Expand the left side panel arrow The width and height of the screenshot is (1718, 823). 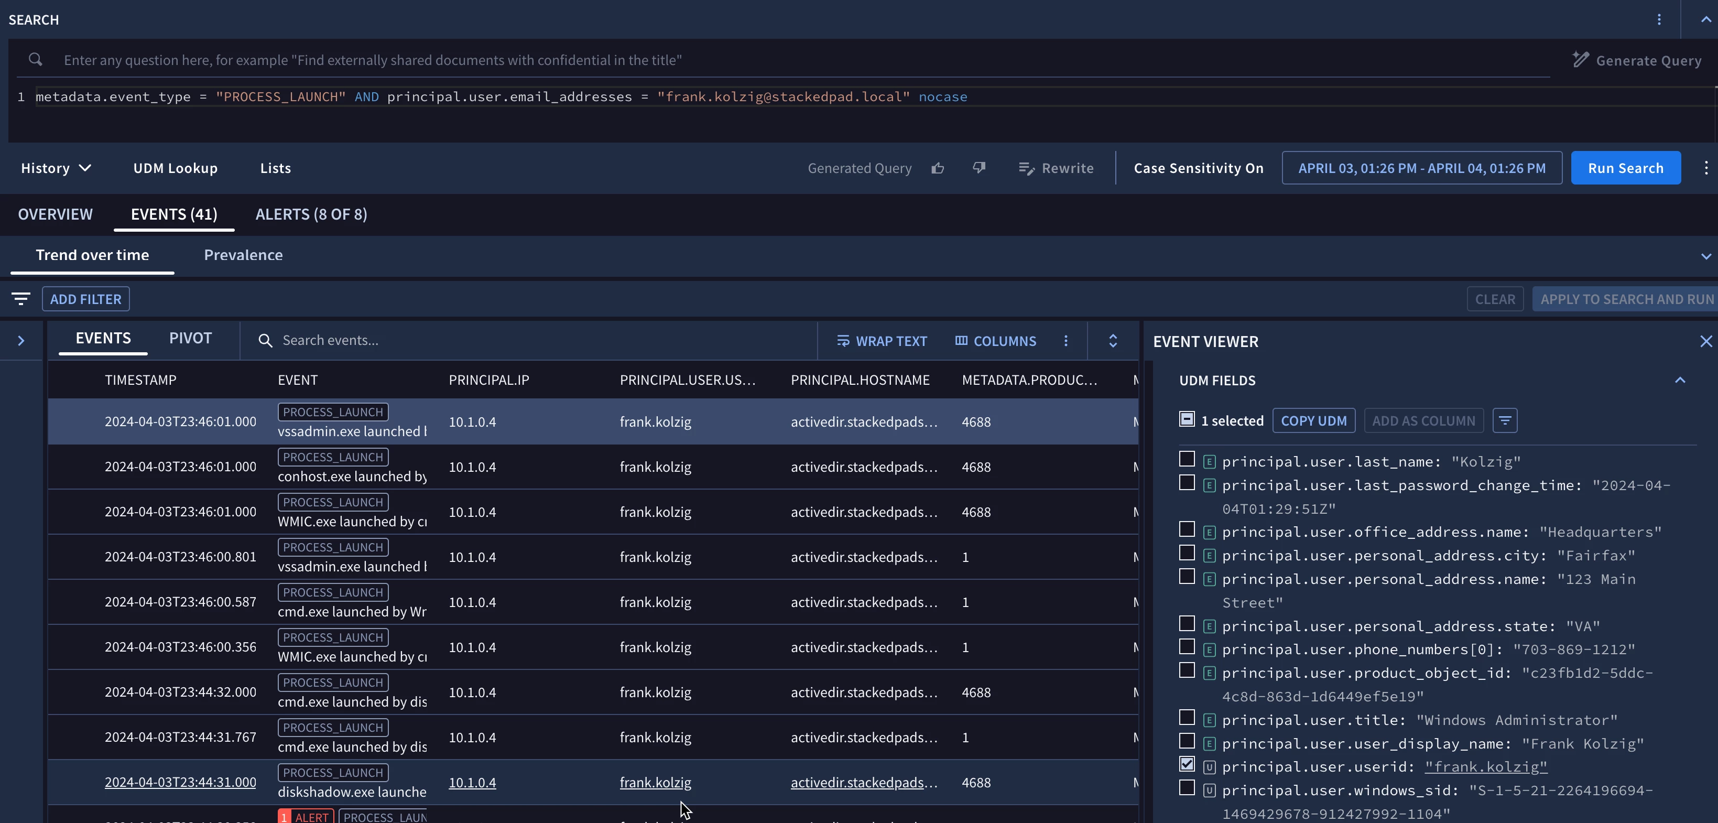coord(21,341)
